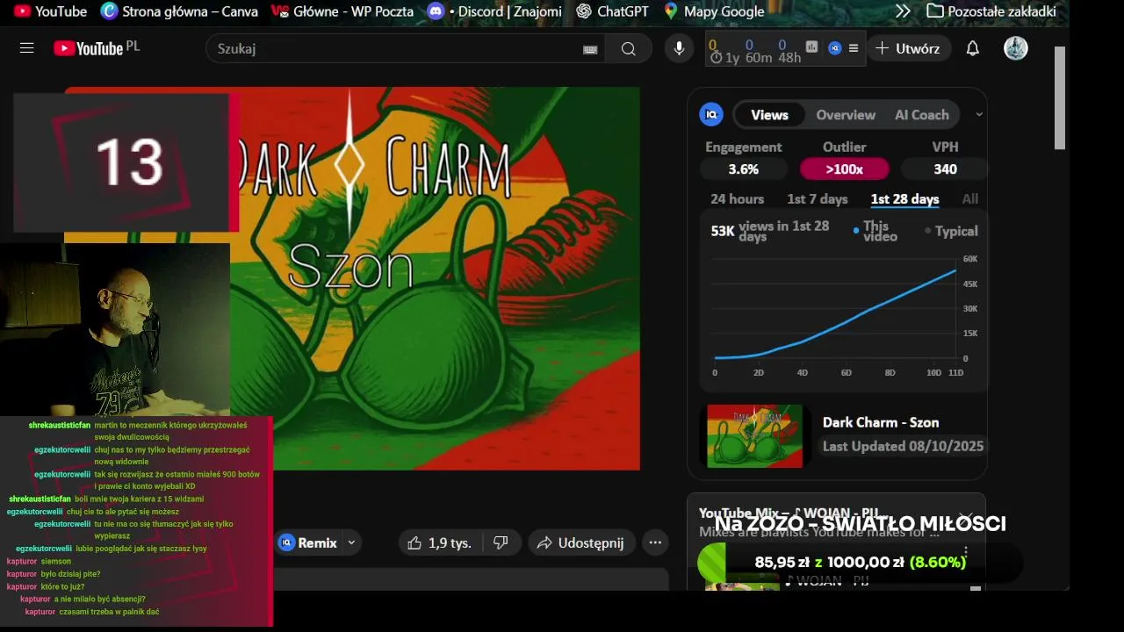Click the 60m value in vidIQ bar
This screenshot has width=1124, height=632.
click(x=758, y=57)
